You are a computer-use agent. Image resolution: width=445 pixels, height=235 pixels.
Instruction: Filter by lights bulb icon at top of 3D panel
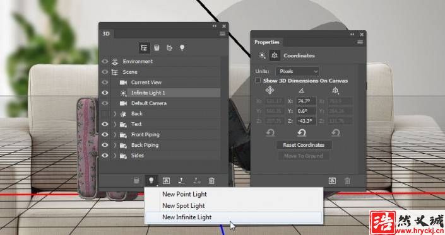[182, 48]
